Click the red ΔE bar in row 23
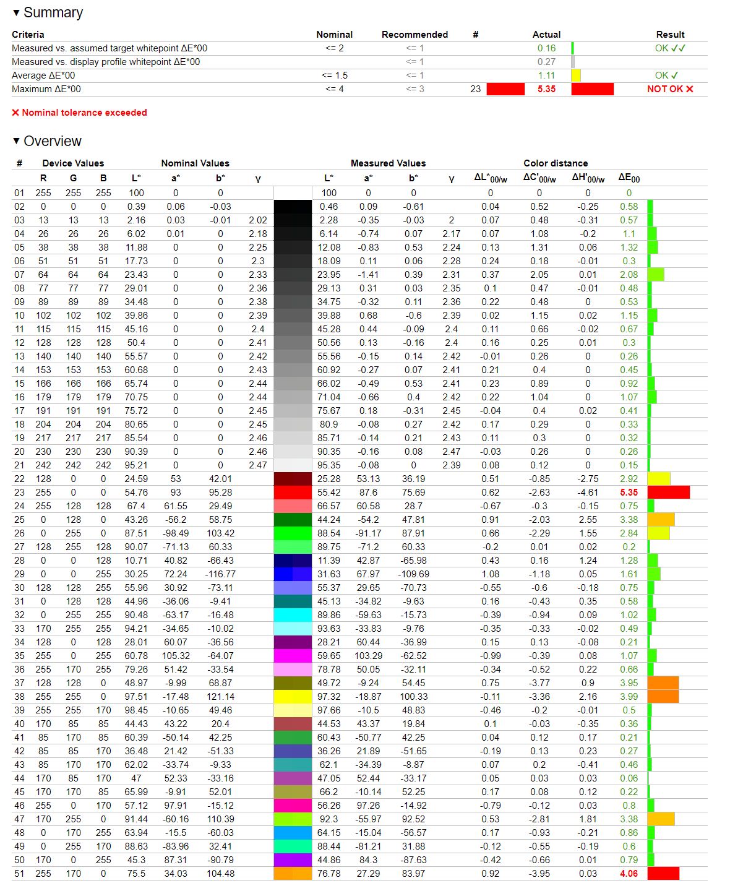Screen dimensions: 730x891 [x=669, y=493]
